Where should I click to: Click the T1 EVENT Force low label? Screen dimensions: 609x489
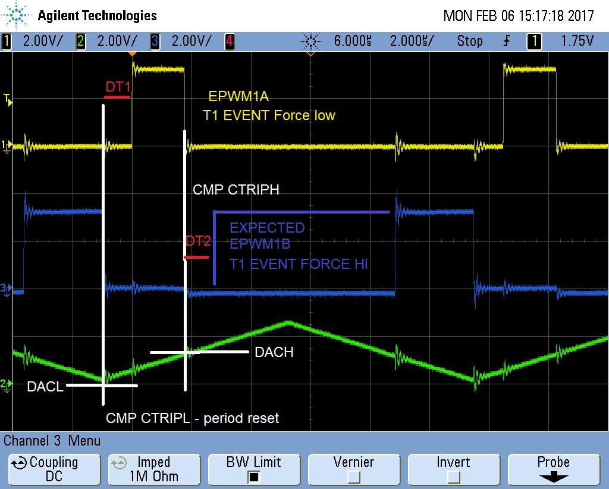269,115
